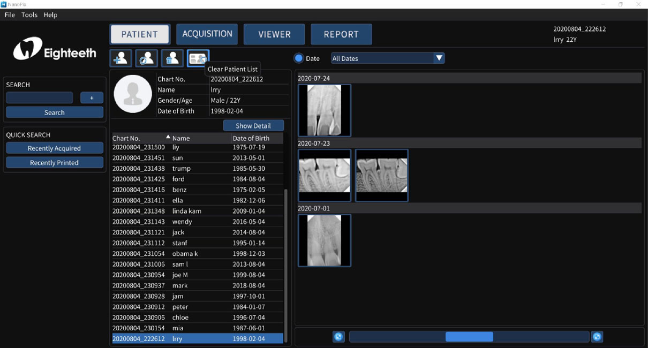Click the Delete Patient trash icon
Screen dimensions: 648x348
172,58
